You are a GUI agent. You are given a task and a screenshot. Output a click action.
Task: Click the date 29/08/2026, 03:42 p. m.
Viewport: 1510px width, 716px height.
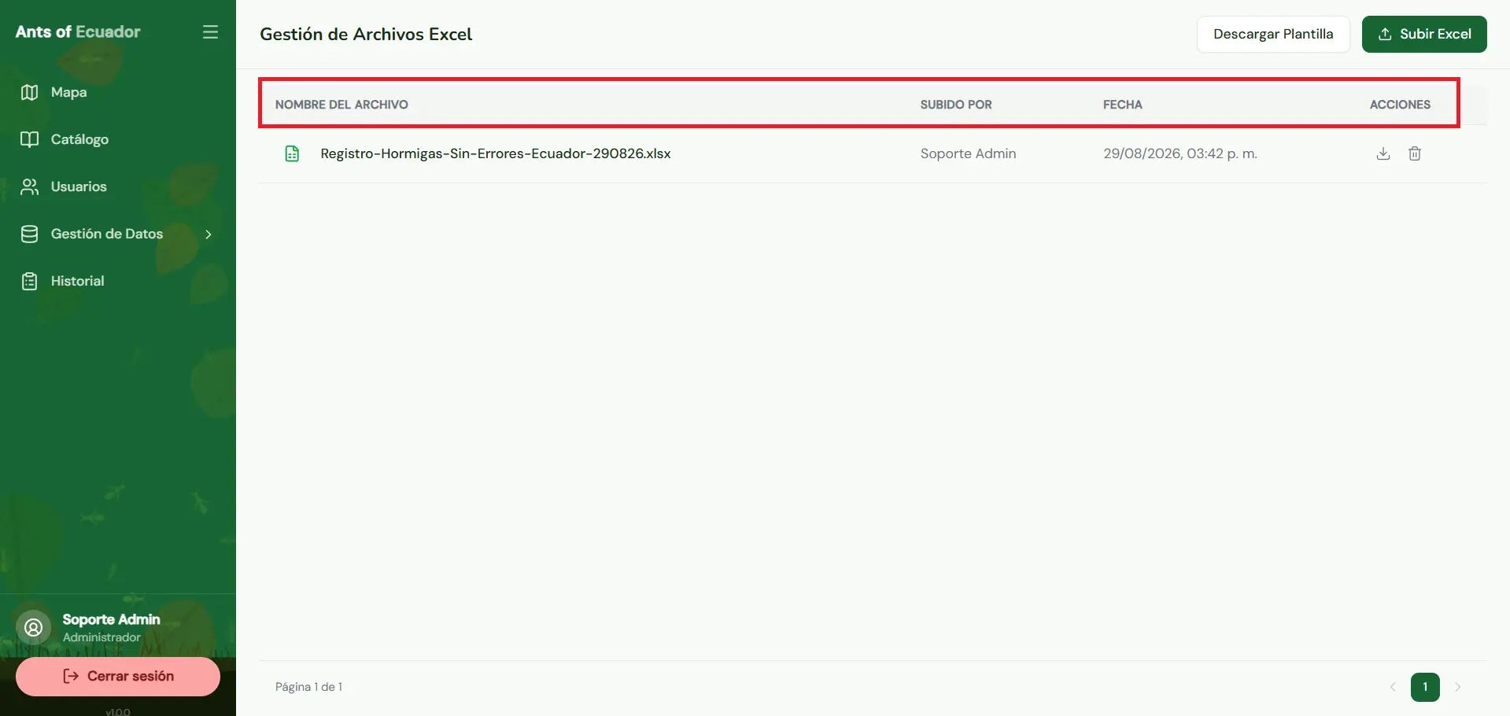point(1180,153)
